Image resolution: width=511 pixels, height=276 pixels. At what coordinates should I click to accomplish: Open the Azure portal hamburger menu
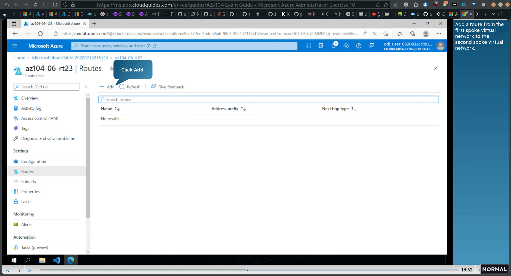pyautogui.click(x=15, y=46)
